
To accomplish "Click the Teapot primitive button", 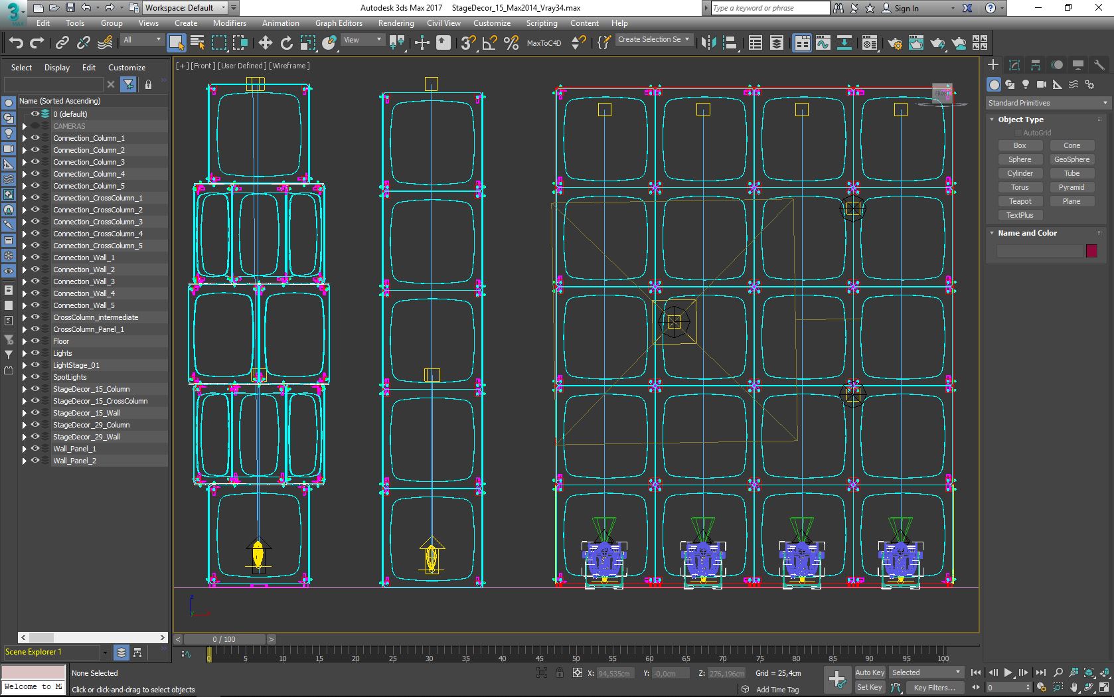I will [1020, 201].
